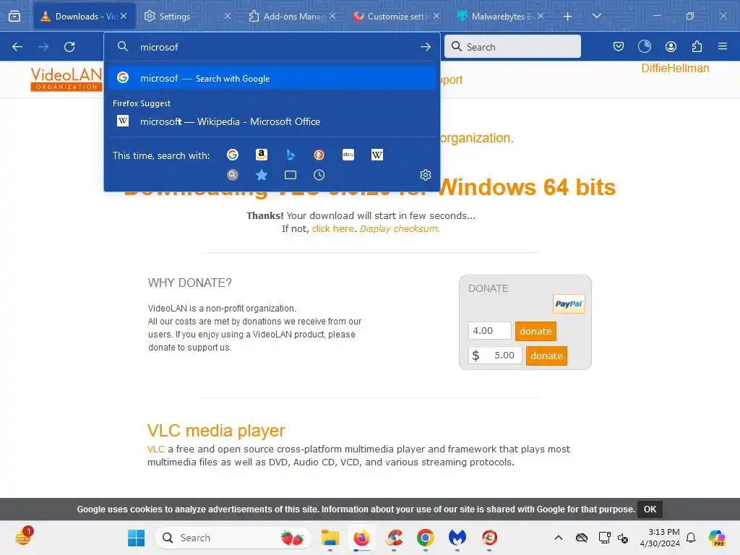
Task: Click the PayPal logo button
Action: point(569,304)
